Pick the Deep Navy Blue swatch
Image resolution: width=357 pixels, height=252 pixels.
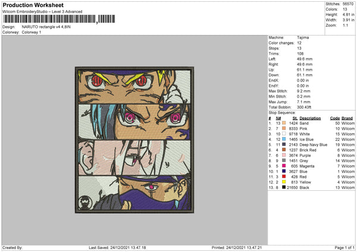coord(284,144)
